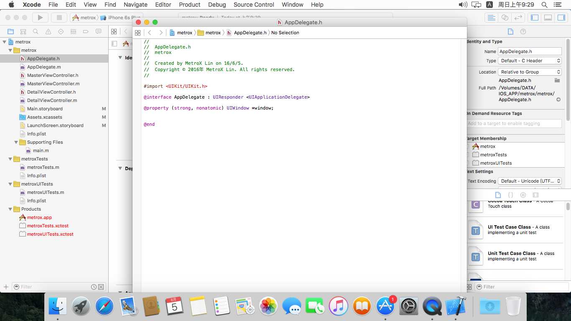Toggle the Utilities pane visibility
Screen dimensions: 571x321
(x=561, y=18)
